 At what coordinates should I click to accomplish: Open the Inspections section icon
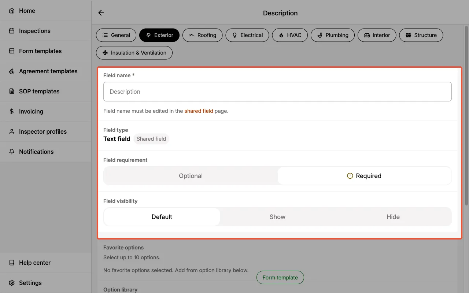pos(11,31)
